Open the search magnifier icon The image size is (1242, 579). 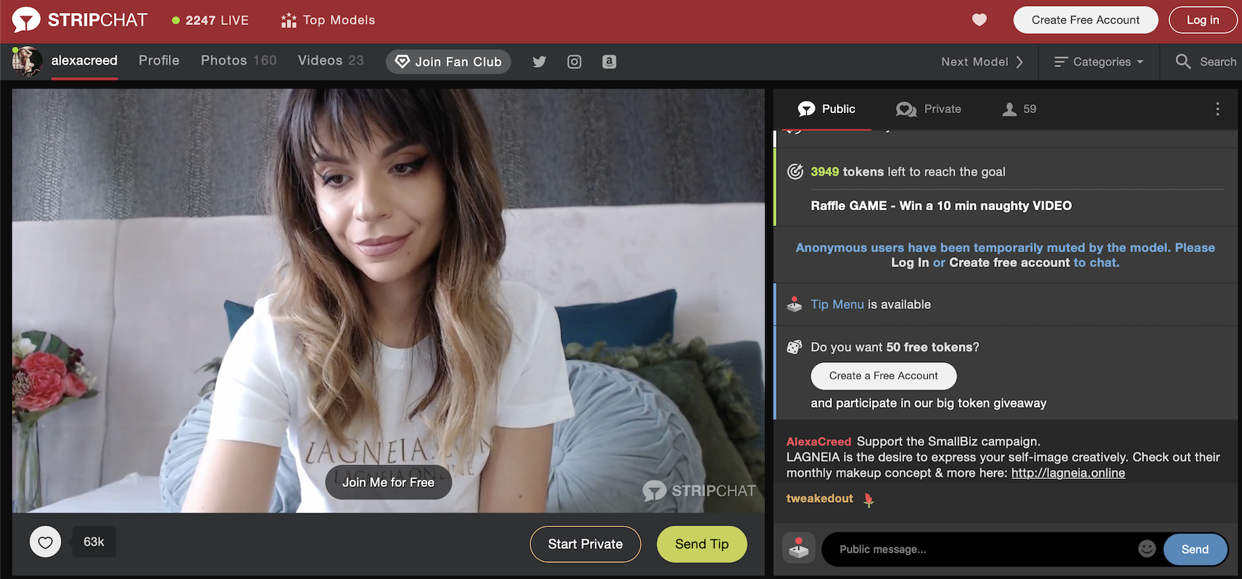[1183, 62]
